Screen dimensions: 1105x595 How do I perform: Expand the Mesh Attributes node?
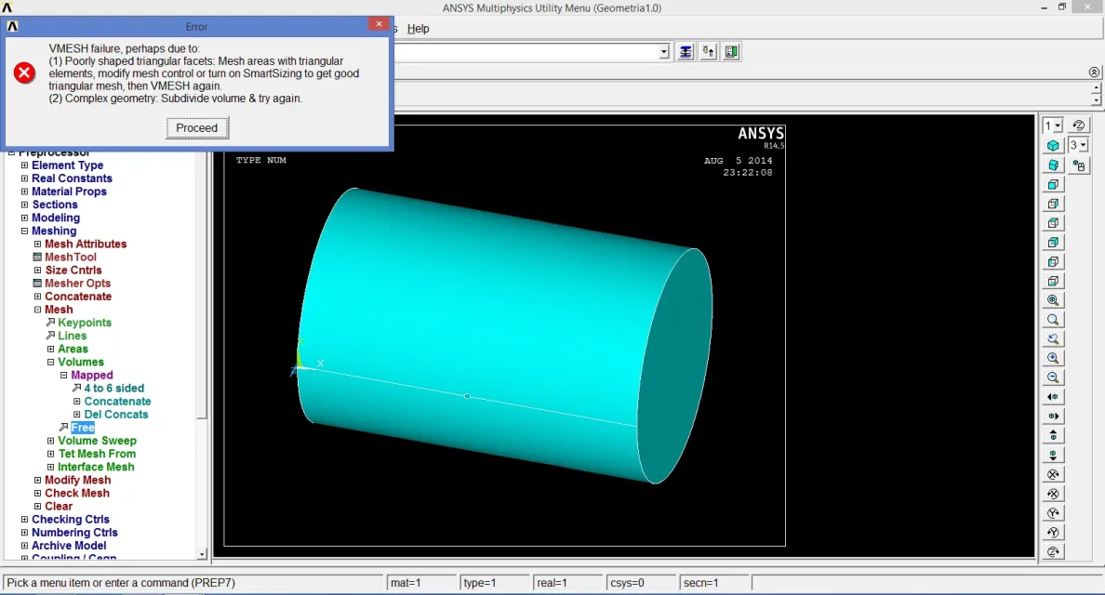coord(38,245)
